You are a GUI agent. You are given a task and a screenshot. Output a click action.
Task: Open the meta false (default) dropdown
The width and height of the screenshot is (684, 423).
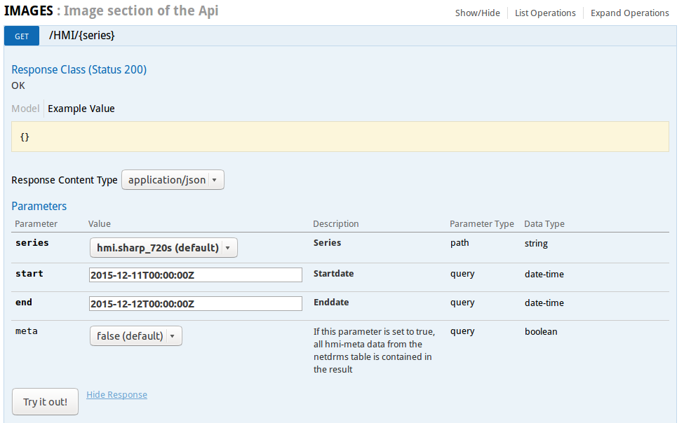135,336
